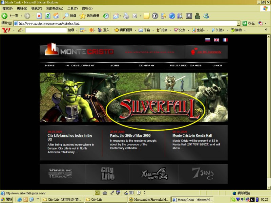This screenshot has width=271, height=203.
Task: Show more Yahoo toolbar items chevron
Action: (x=266, y=30)
